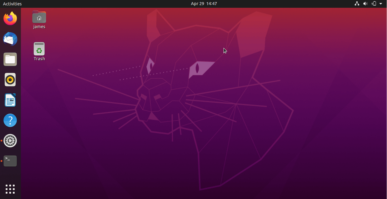Launch Rhythmbox music player

click(x=10, y=80)
